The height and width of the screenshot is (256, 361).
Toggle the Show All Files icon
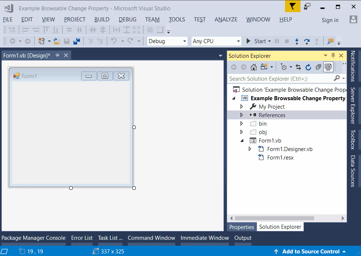tap(328, 67)
